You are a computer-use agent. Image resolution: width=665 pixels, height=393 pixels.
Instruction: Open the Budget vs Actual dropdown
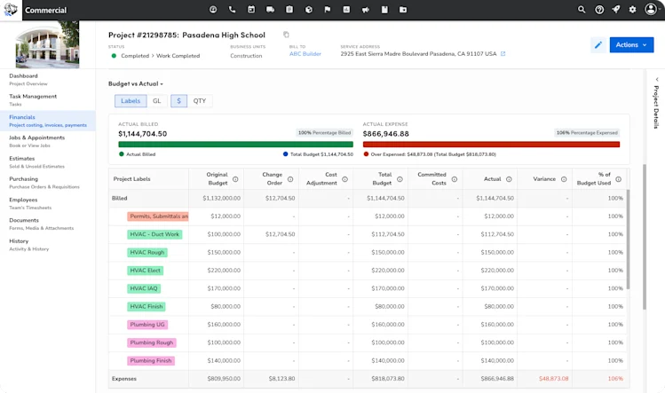coord(136,84)
